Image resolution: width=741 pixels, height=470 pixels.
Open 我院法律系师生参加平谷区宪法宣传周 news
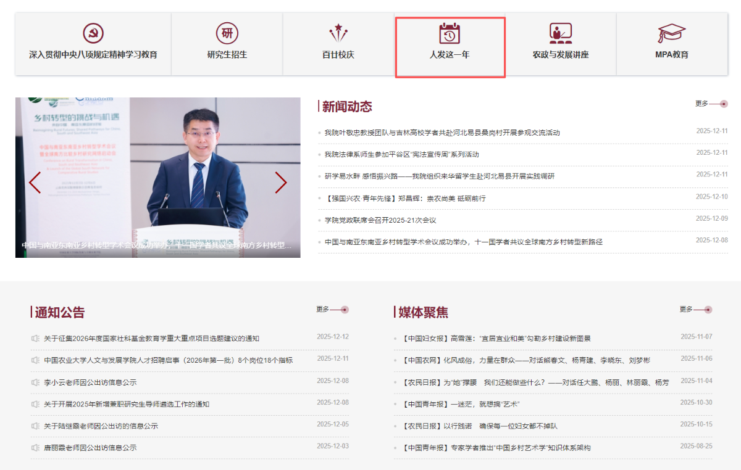(401, 154)
